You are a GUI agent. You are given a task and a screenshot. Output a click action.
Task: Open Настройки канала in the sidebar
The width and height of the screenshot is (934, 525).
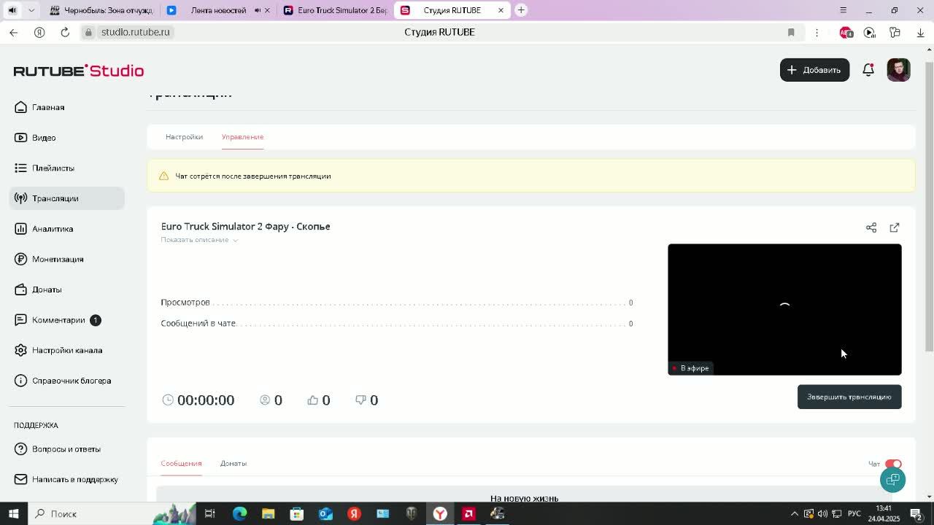click(66, 350)
